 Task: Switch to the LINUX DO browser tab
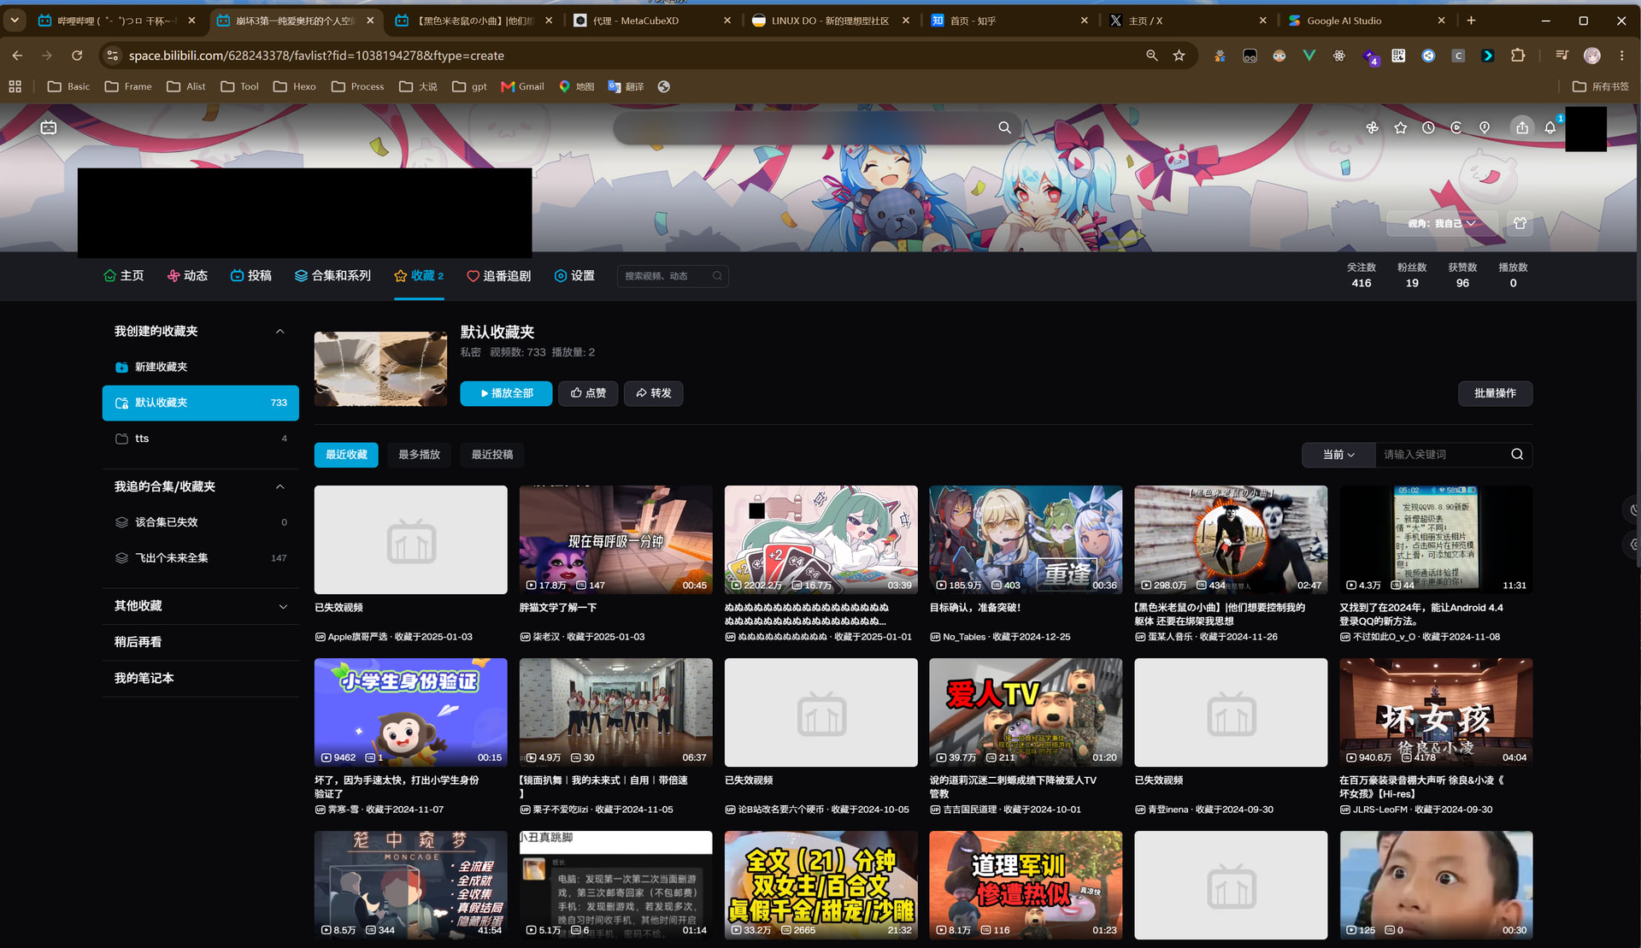point(831,21)
